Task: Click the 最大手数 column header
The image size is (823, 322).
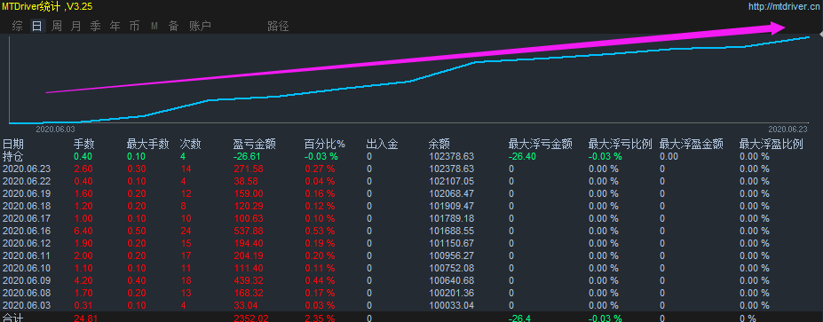Action: point(148,145)
